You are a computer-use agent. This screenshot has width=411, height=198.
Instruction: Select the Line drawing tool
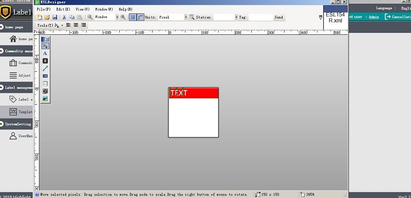[x=45, y=69]
